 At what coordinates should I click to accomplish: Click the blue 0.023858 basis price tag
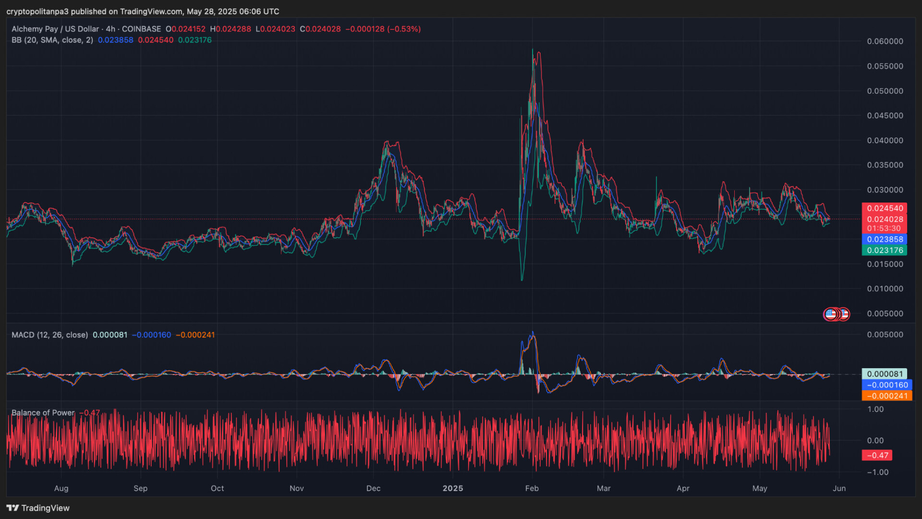coord(885,240)
